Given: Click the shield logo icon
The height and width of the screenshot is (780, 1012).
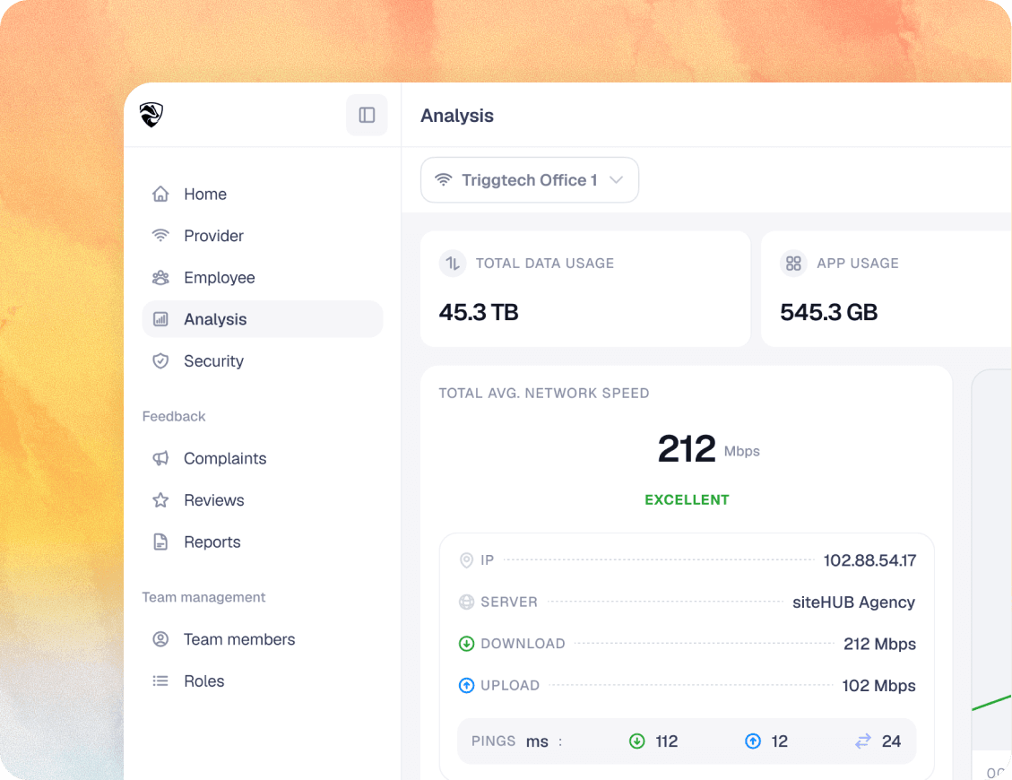Looking at the screenshot, I should [151, 115].
